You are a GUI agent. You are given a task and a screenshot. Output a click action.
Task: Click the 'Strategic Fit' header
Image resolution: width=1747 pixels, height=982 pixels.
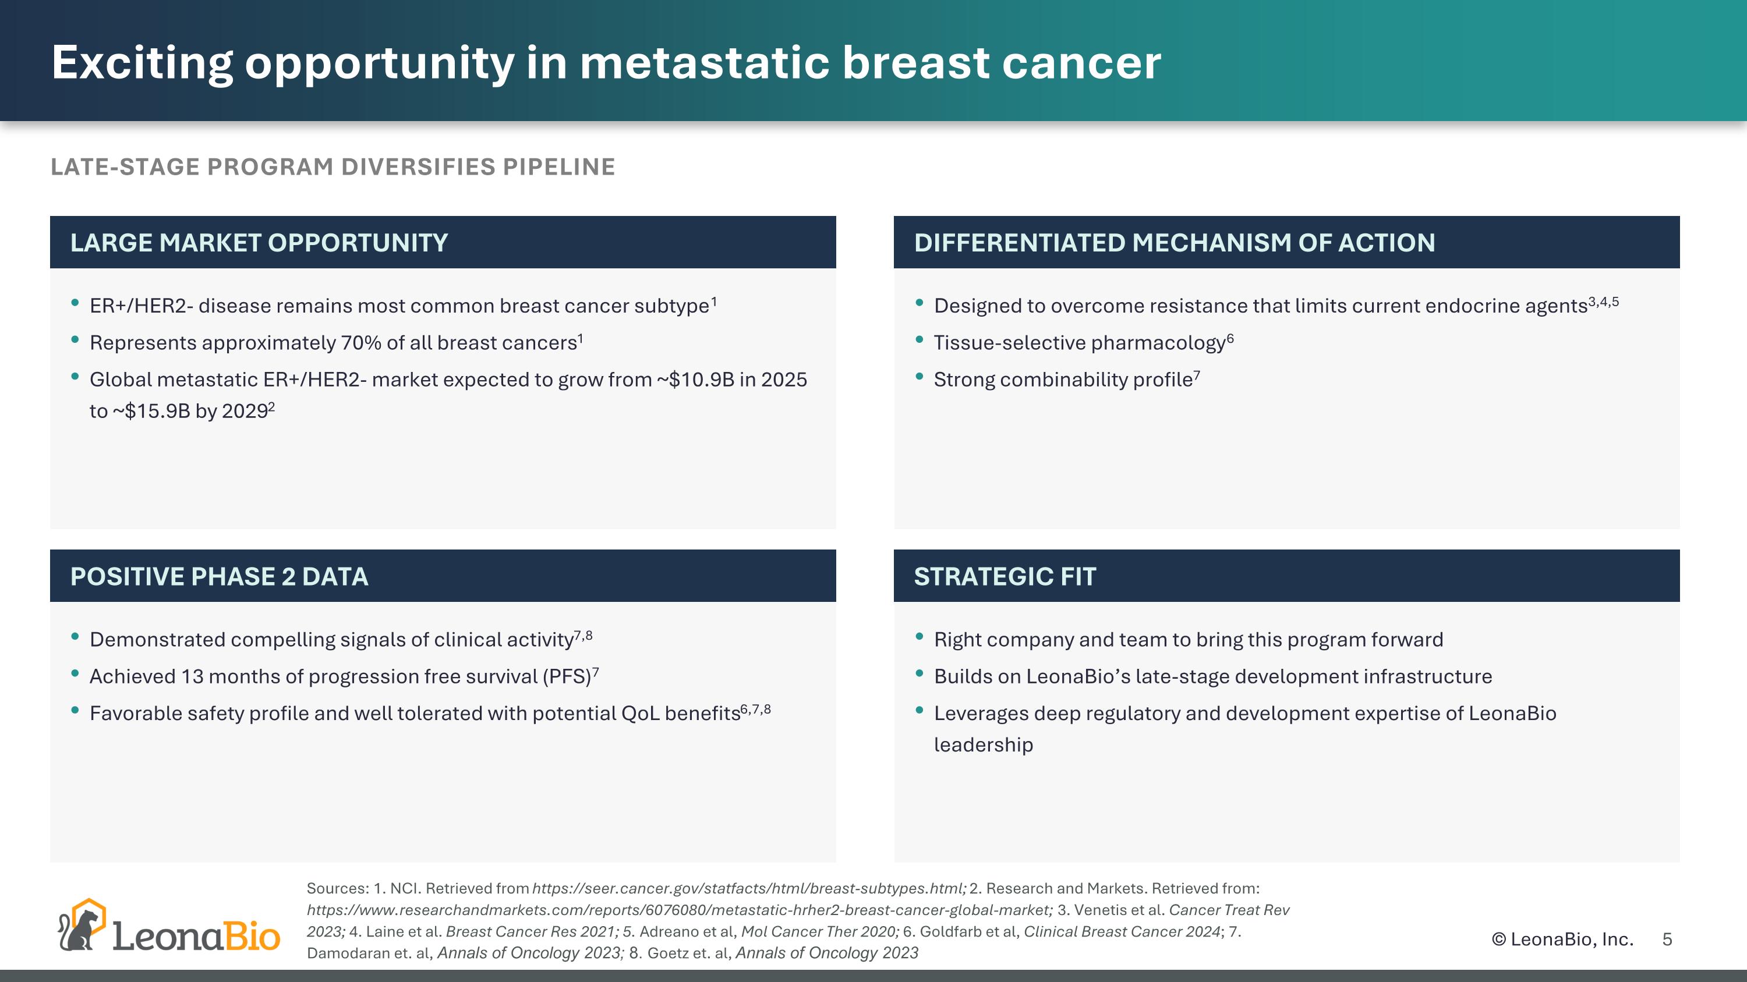point(1005,576)
